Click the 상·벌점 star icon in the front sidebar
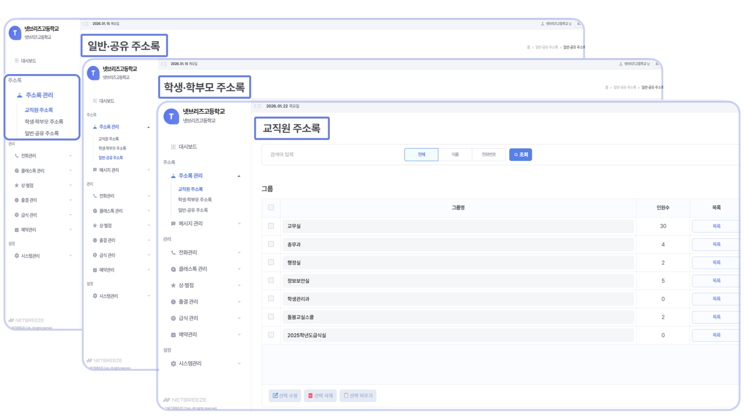 click(173, 285)
